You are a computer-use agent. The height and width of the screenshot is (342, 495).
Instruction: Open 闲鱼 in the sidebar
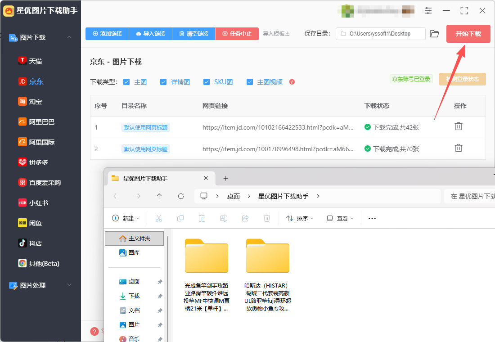[30, 223]
